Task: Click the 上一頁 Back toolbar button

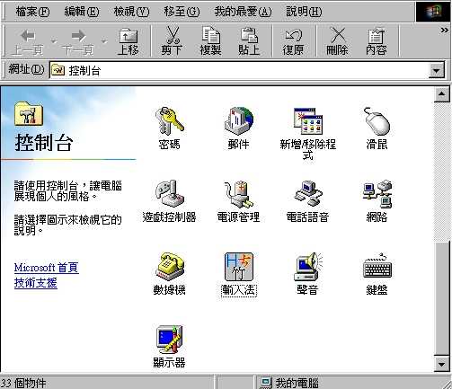Action: [x=27, y=41]
